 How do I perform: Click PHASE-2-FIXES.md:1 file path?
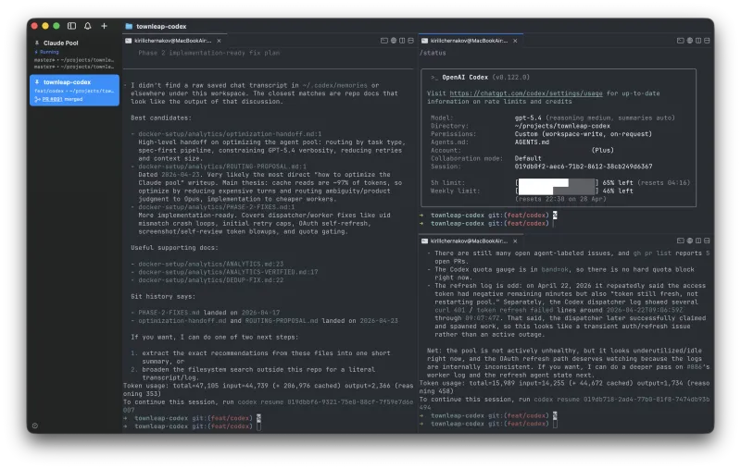217,207
